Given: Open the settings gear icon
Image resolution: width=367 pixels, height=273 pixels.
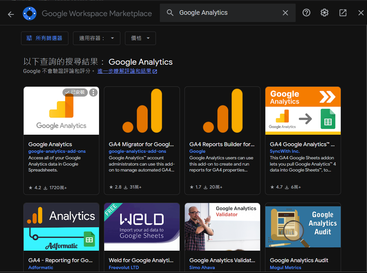Looking at the screenshot, I should tap(324, 12).
